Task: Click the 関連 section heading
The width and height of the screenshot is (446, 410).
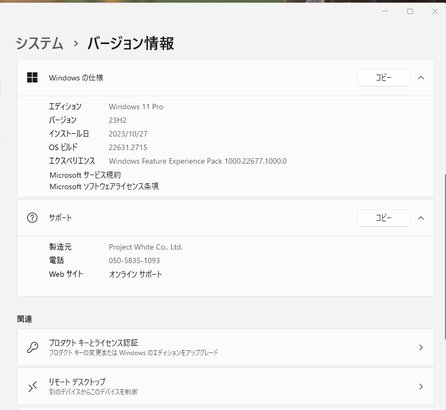Action: pyautogui.click(x=24, y=319)
